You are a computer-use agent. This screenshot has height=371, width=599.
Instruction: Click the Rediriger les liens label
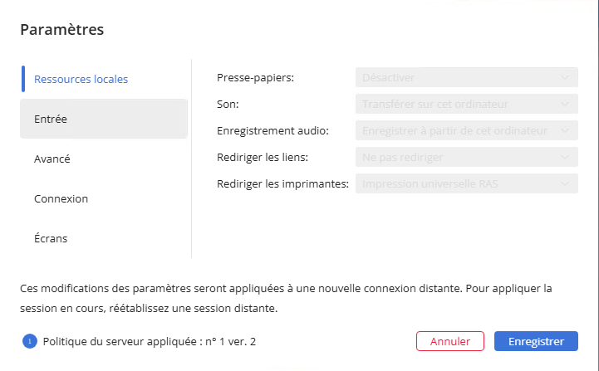click(263, 157)
